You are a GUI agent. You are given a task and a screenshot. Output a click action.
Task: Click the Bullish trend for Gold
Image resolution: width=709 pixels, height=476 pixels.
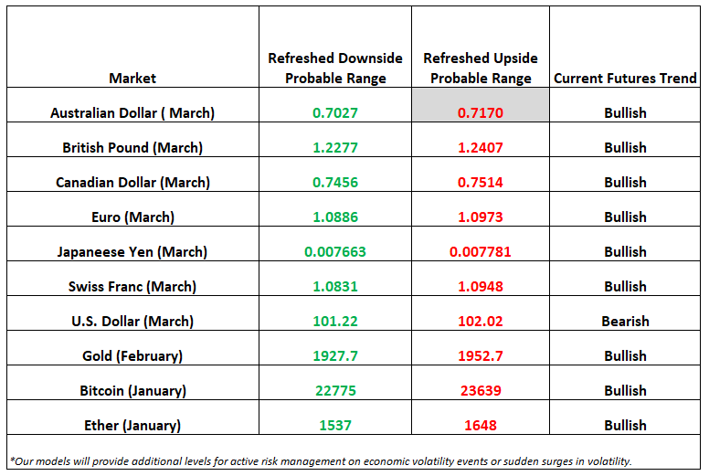(625, 355)
